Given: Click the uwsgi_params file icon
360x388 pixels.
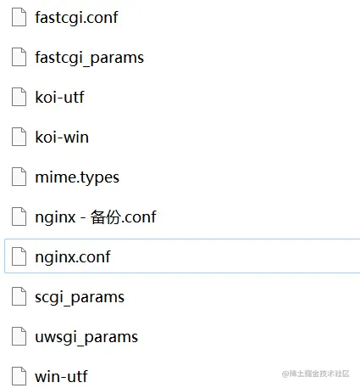Looking at the screenshot, I should coord(19,336).
